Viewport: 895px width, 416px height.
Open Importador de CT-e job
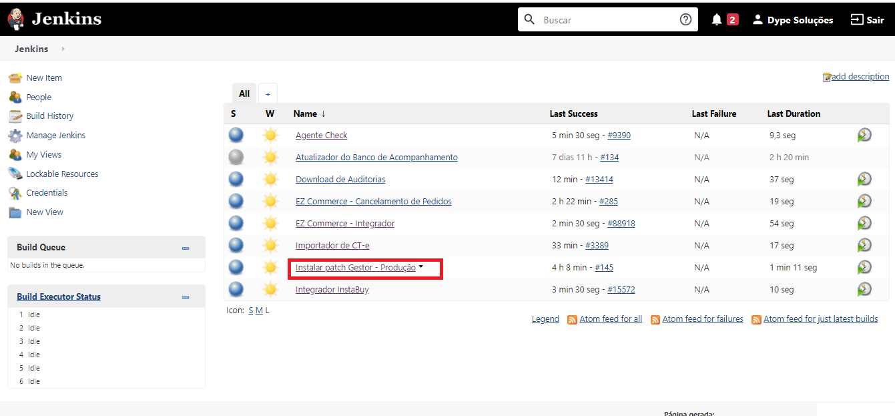pos(332,245)
